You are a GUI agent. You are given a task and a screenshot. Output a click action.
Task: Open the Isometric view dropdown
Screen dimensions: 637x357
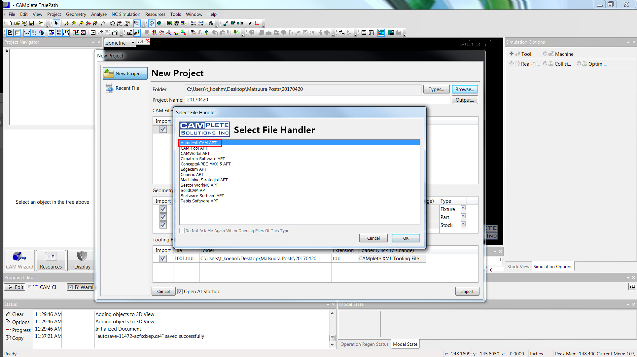coord(133,43)
